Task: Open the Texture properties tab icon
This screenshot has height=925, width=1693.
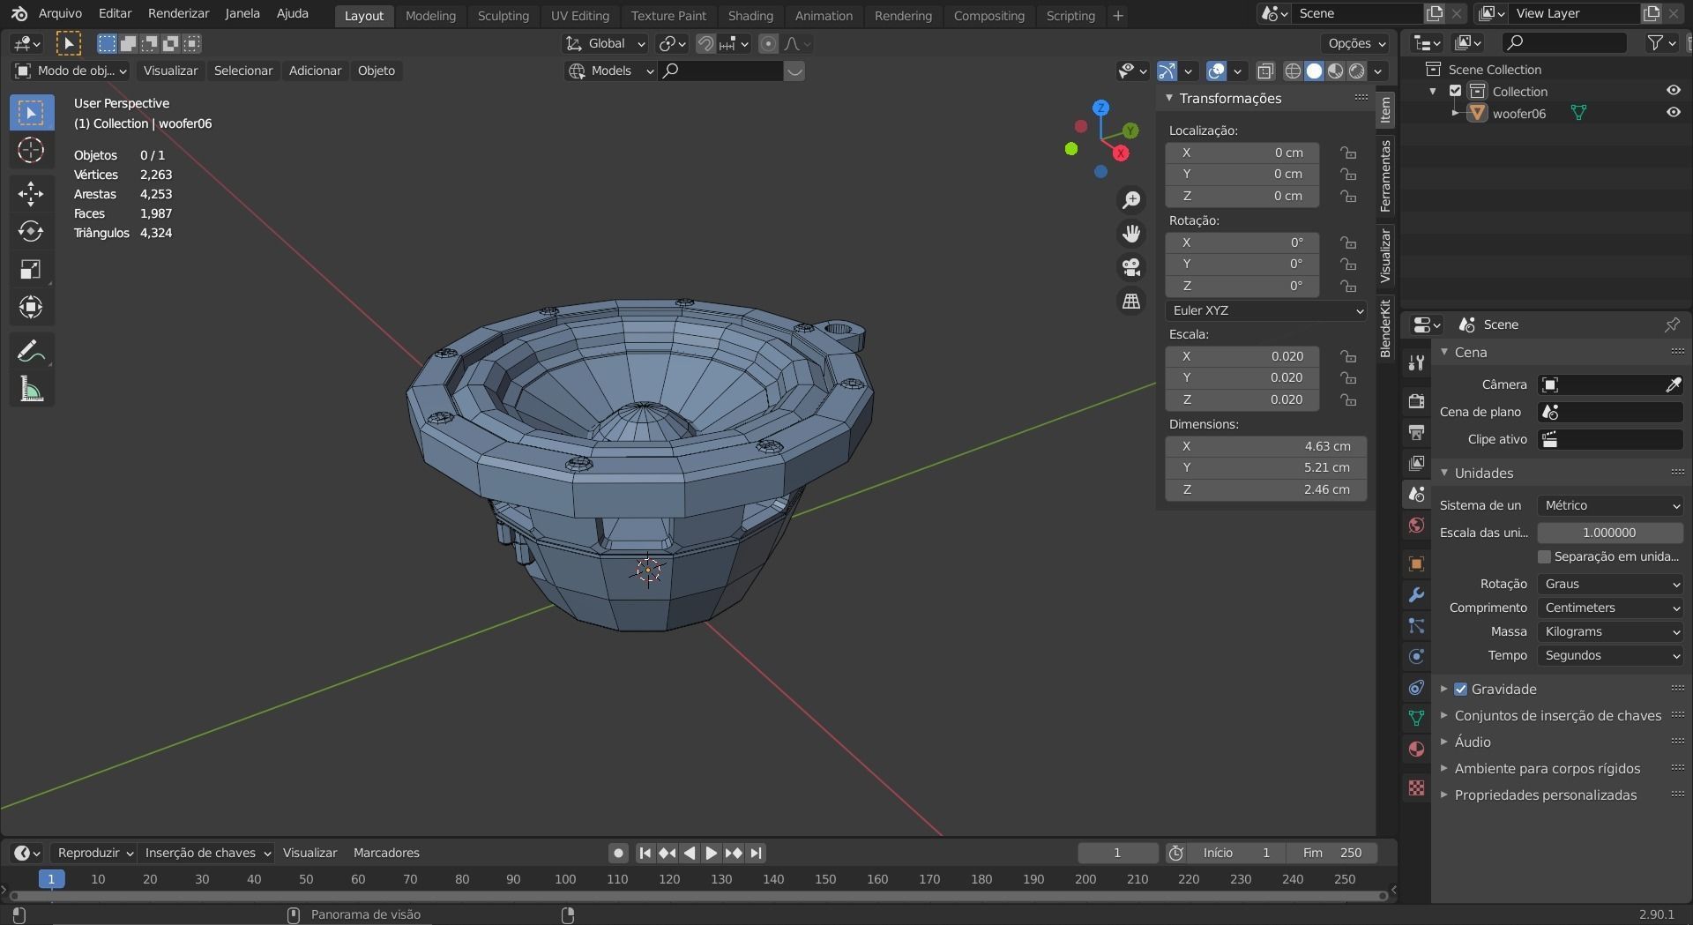Action: coord(1416,788)
